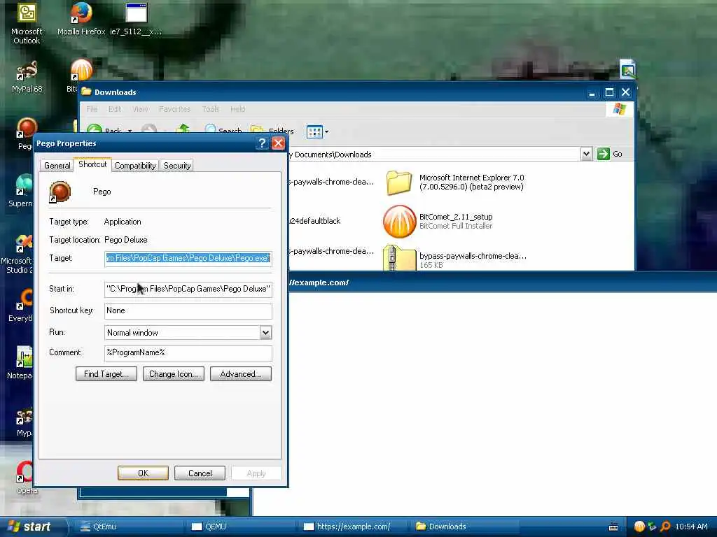Click the magnifier search tray icon

(x=666, y=527)
